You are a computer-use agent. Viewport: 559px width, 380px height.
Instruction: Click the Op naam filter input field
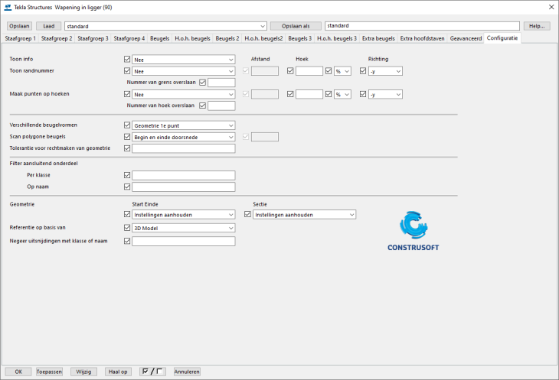click(x=183, y=187)
